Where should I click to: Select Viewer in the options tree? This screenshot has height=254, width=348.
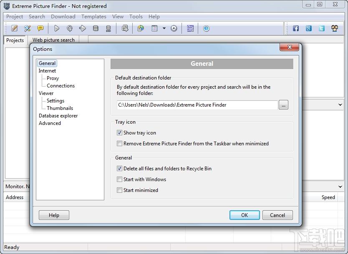(46, 93)
